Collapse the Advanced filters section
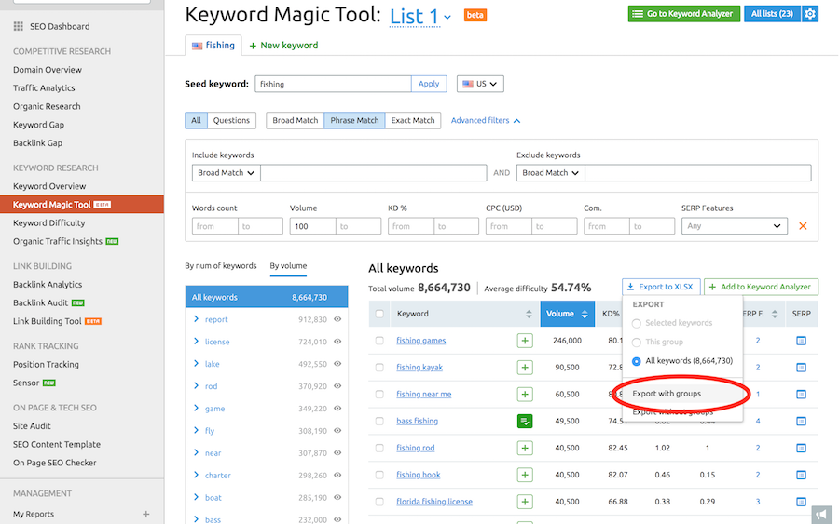 pyautogui.click(x=486, y=121)
